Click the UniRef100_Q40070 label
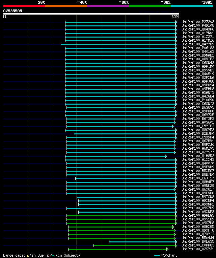The width and height of the screenshot is (216, 258). [198, 164]
